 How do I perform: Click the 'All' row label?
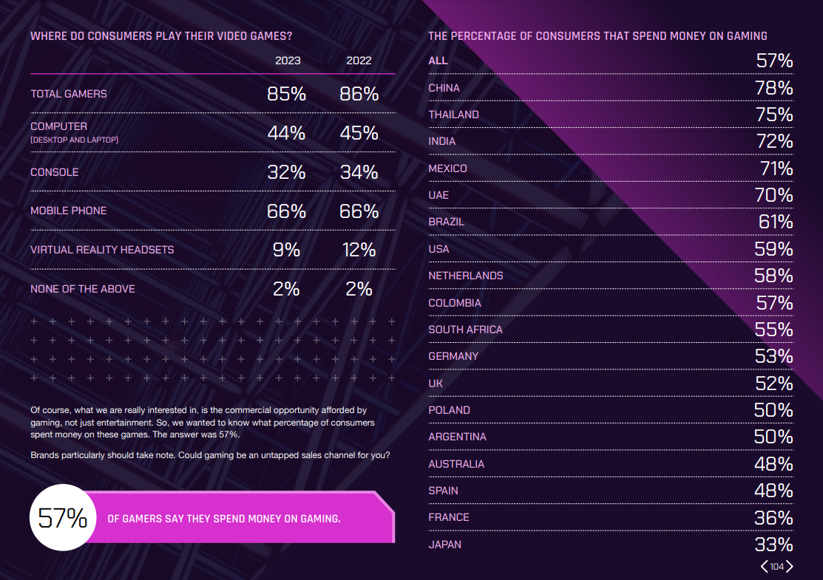(x=438, y=61)
